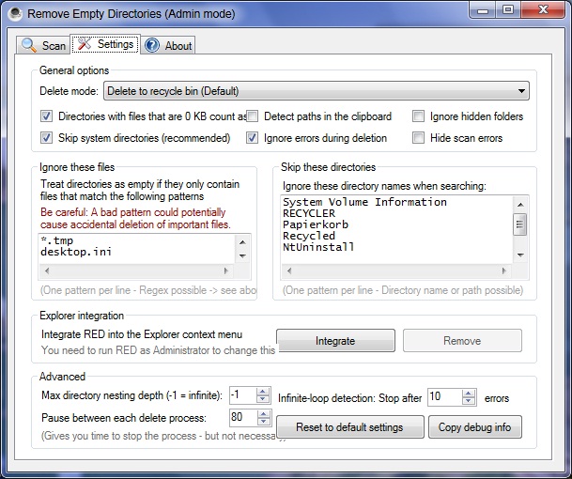Click Reset to default settings

tap(348, 427)
